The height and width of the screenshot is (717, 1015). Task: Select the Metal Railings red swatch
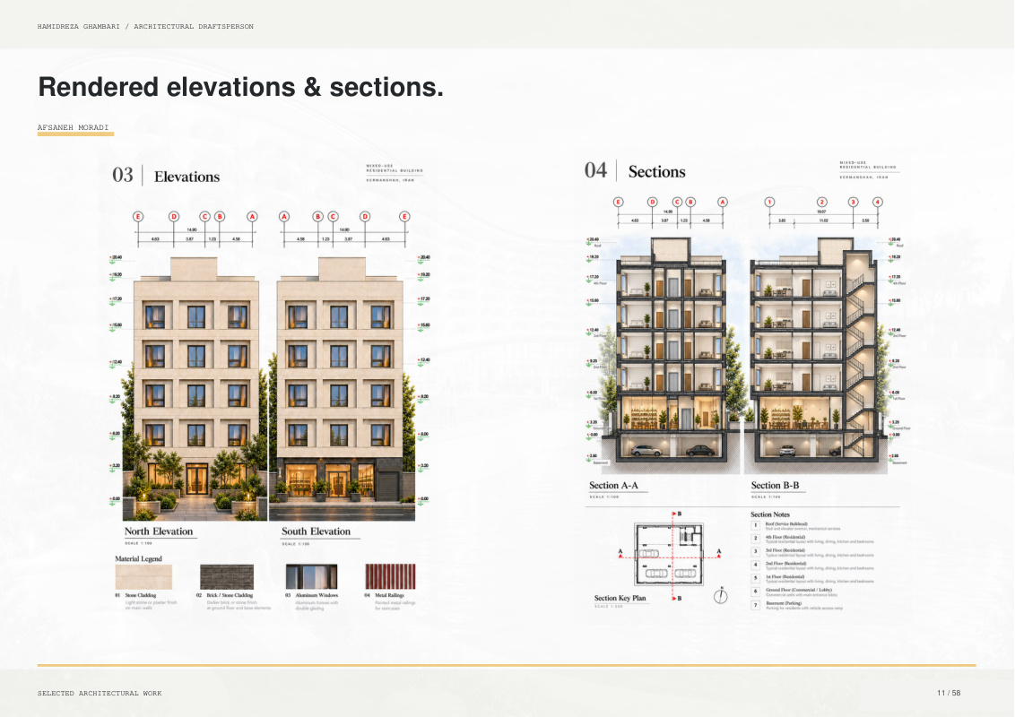(390, 576)
